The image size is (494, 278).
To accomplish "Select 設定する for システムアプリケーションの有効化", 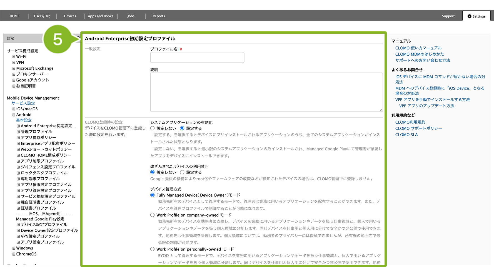I will tap(182, 128).
